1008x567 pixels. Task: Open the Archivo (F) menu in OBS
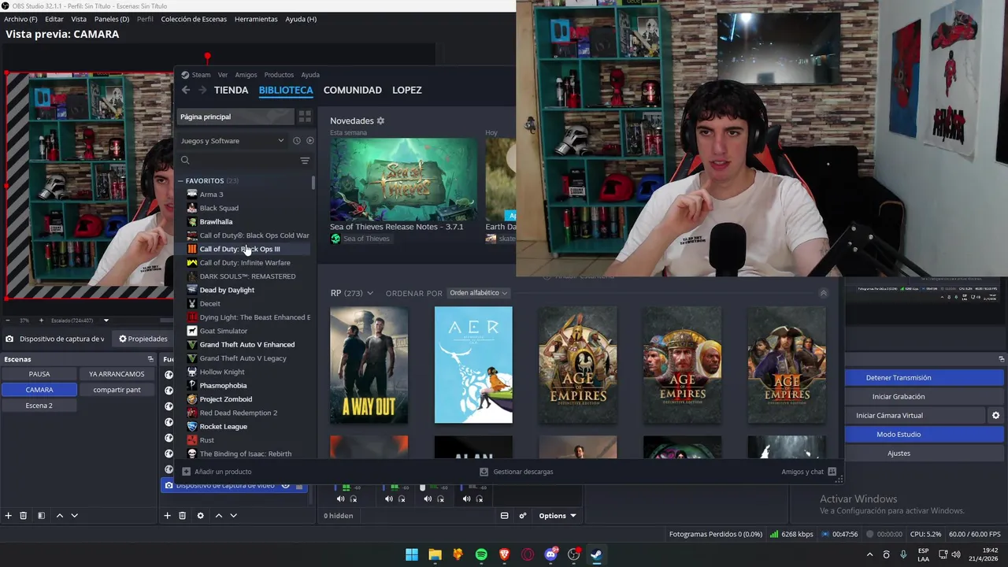20,19
